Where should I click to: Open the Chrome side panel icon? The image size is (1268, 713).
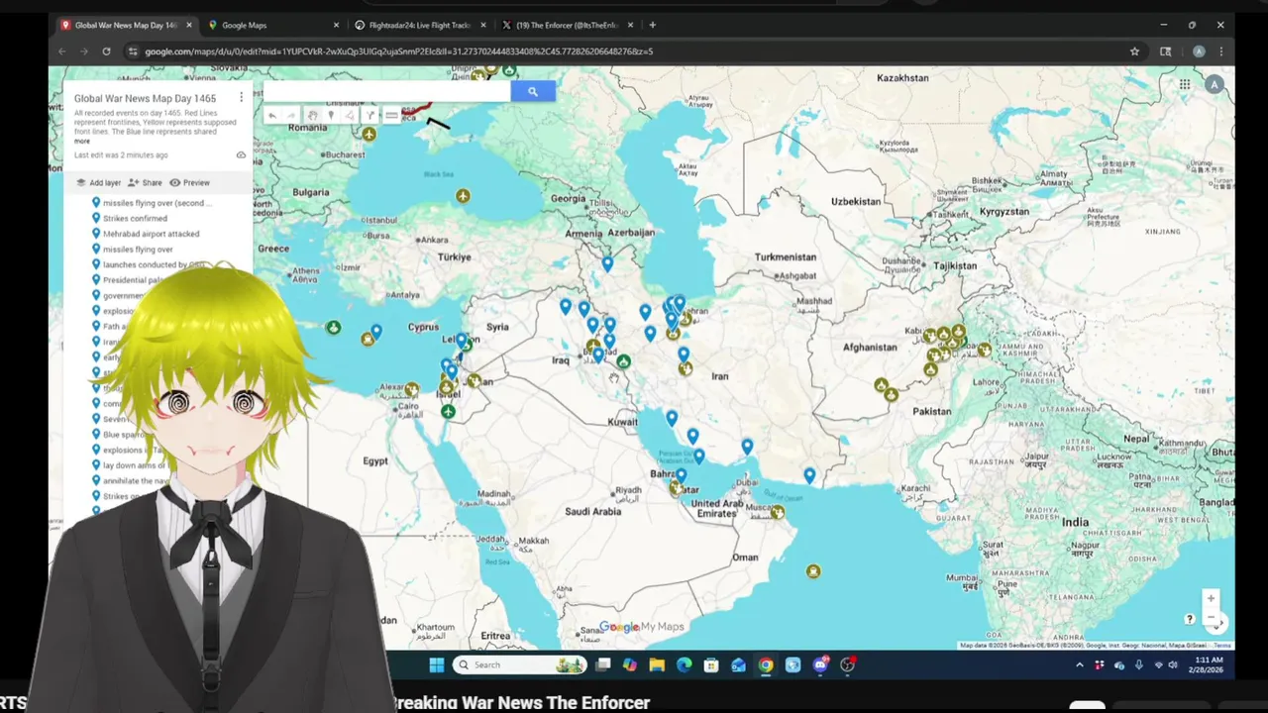(1166, 51)
